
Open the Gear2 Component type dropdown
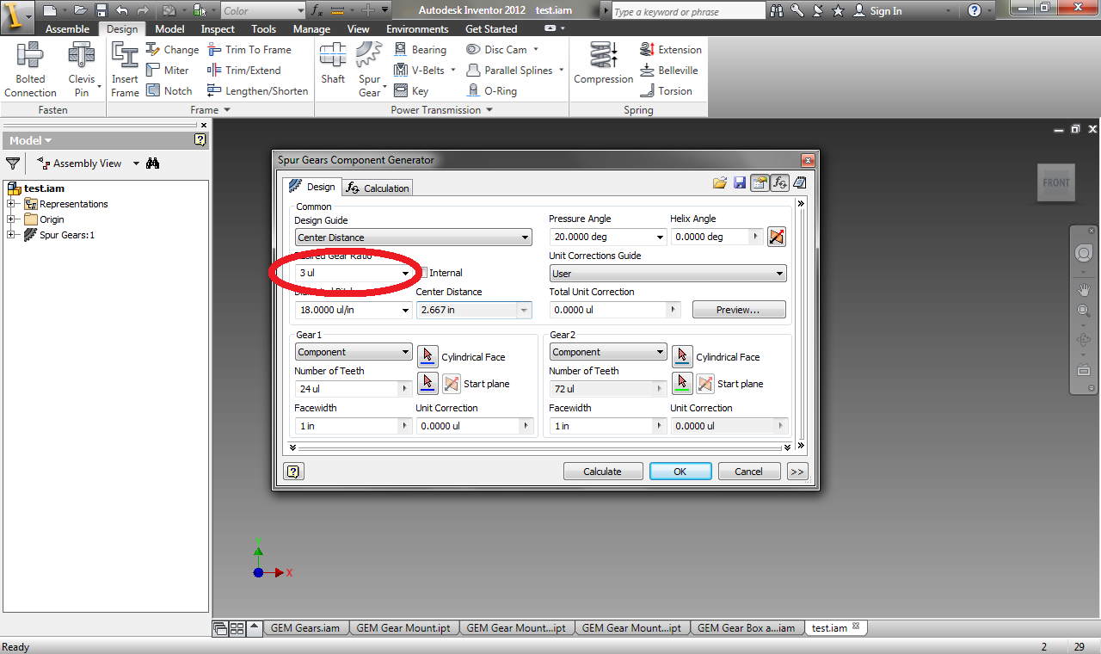click(x=608, y=352)
